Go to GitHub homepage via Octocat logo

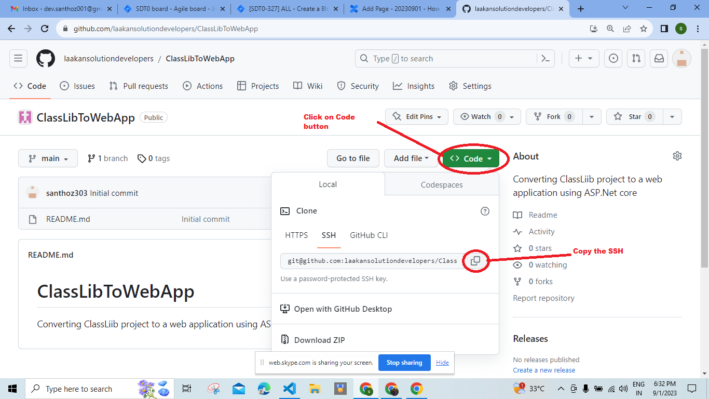tap(46, 59)
